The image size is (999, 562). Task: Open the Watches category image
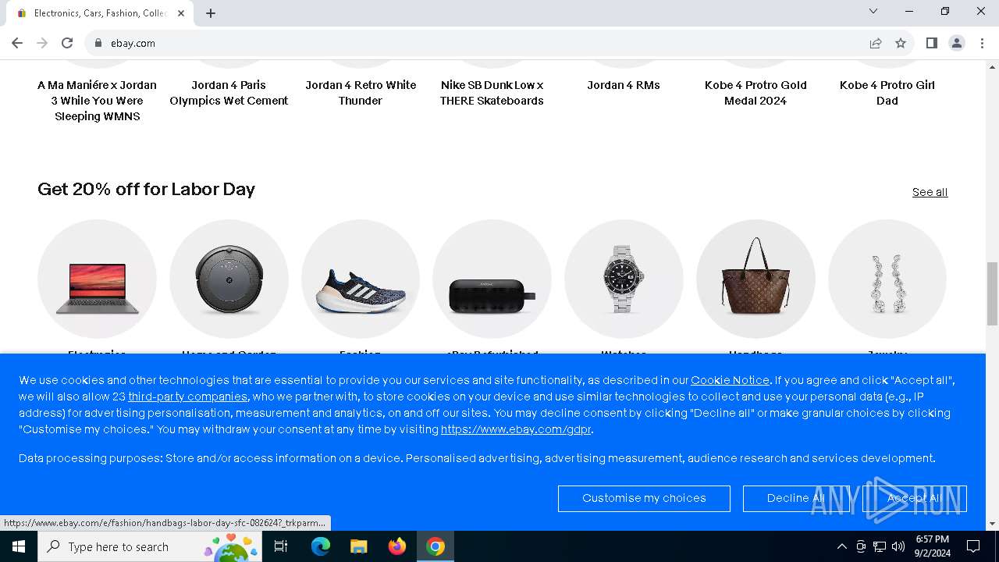coord(624,279)
